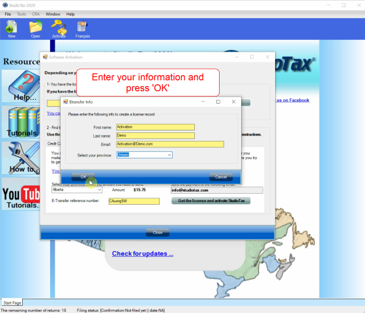This screenshot has width=365, height=313.
Task: Open the Tools menu
Action: 22,14
